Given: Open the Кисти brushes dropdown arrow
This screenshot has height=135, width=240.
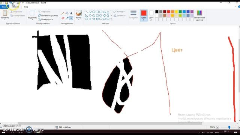Looking at the screenshot, I should (x=79, y=20).
